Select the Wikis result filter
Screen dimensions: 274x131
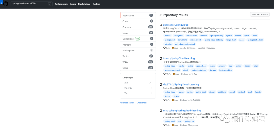tap(138, 62)
